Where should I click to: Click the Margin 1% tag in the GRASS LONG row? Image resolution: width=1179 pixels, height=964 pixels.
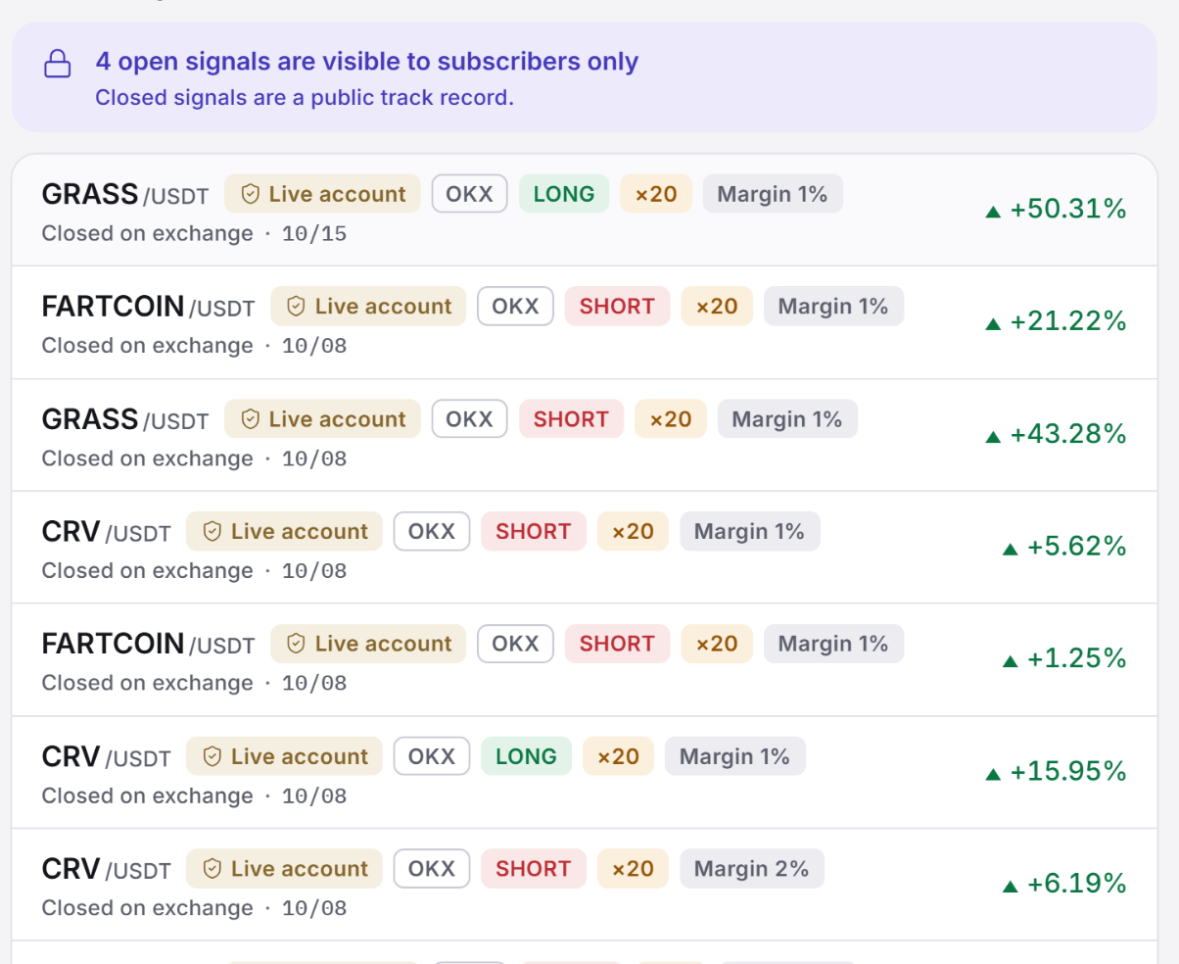[773, 194]
